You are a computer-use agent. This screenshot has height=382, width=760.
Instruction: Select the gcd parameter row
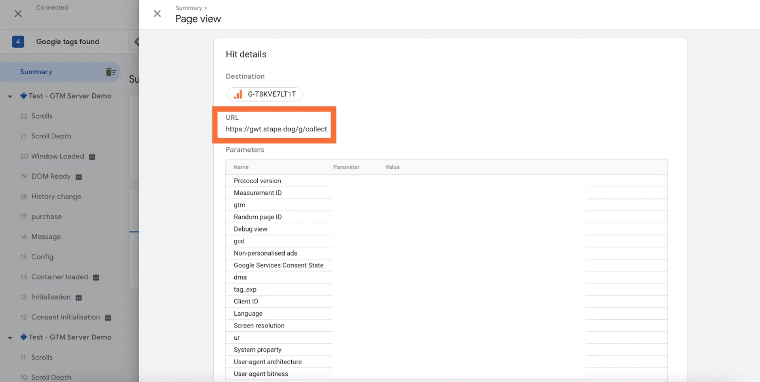(x=446, y=241)
